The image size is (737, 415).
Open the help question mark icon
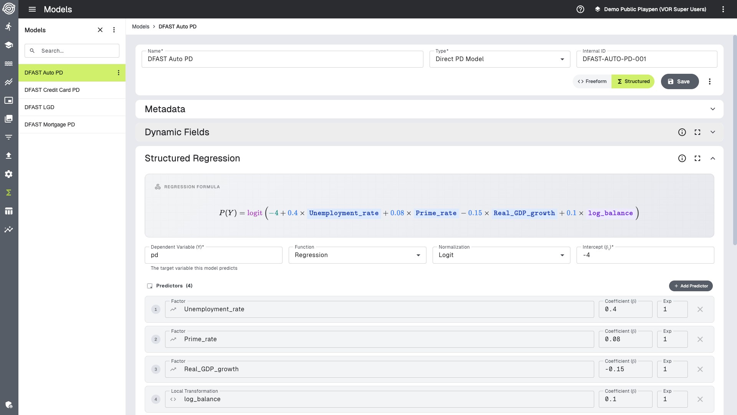pos(580,9)
